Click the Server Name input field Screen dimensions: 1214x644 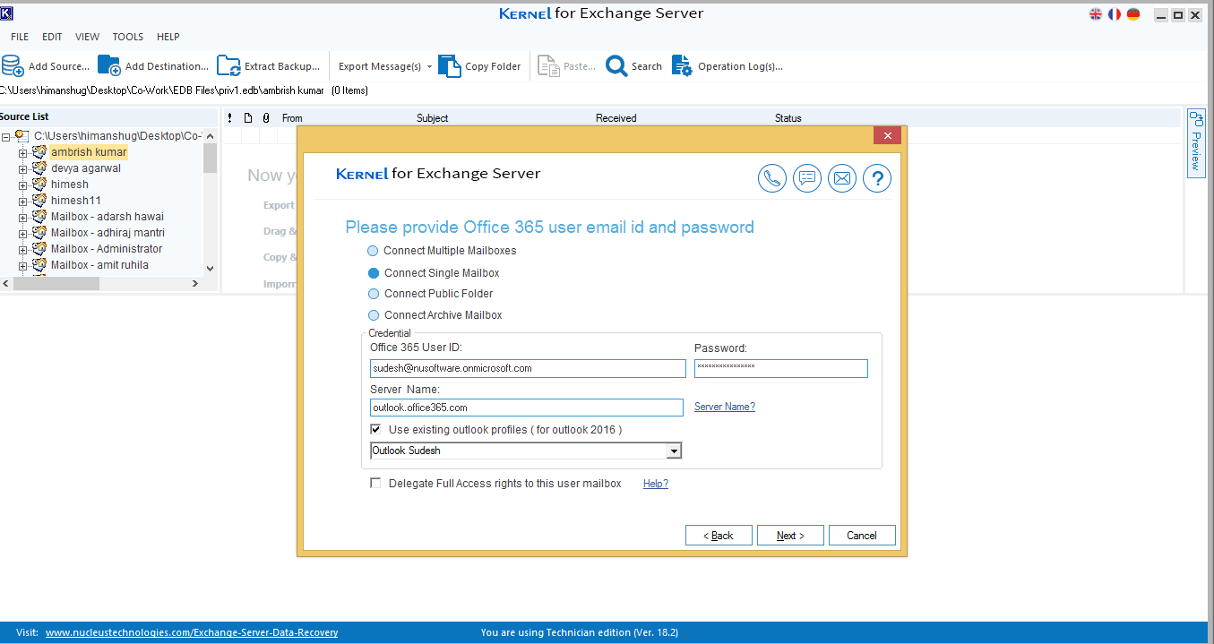[527, 408]
